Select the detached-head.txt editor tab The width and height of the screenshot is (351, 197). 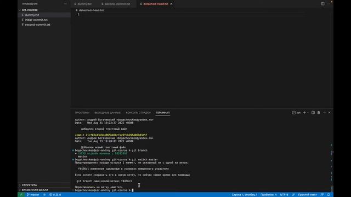coord(156,4)
